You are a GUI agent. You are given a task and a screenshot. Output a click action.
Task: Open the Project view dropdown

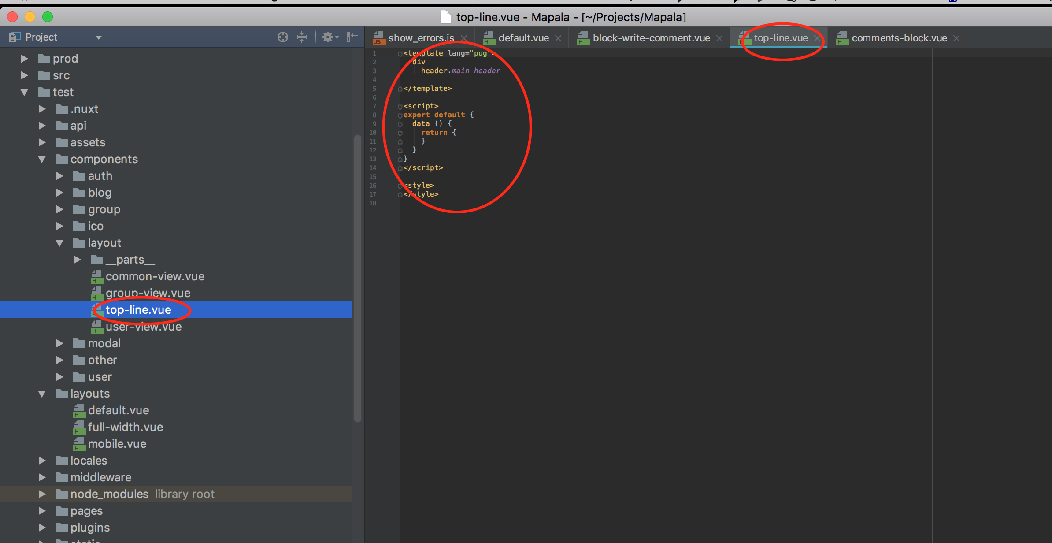click(99, 38)
